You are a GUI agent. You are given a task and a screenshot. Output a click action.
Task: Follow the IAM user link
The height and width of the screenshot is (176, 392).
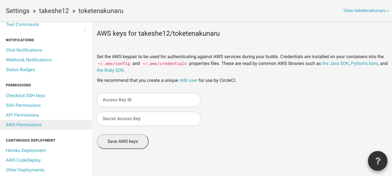point(188,80)
